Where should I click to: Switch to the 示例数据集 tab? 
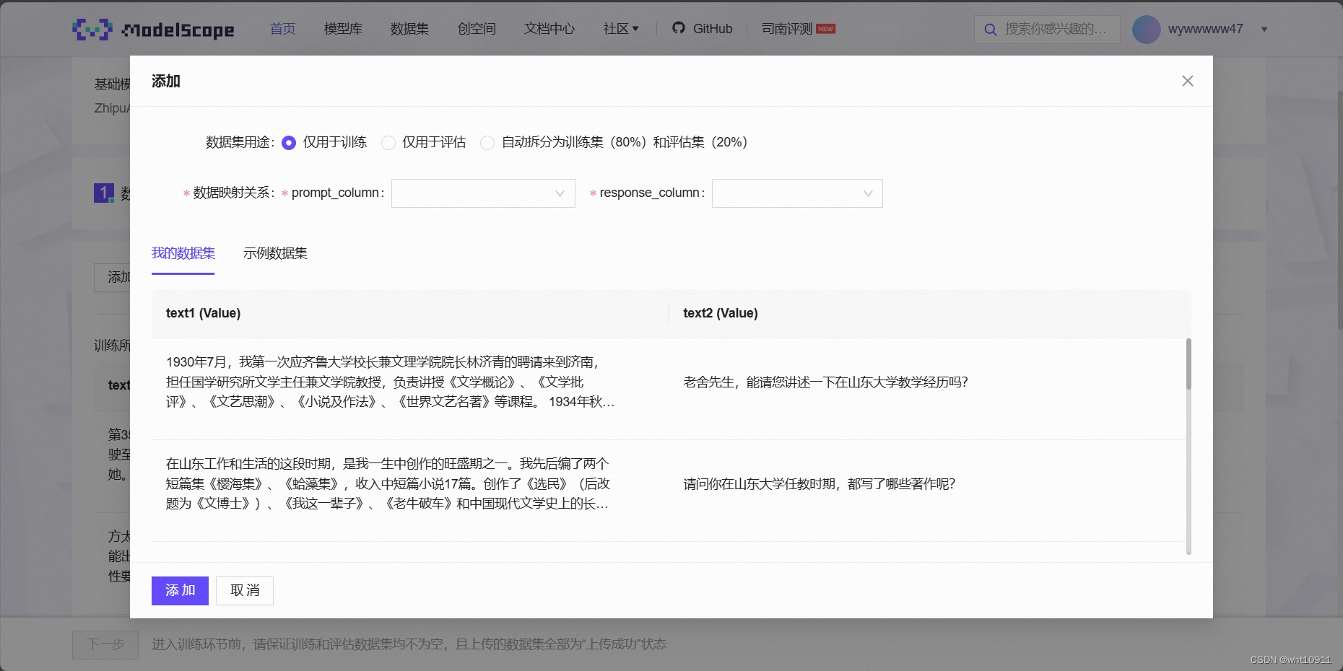275,253
